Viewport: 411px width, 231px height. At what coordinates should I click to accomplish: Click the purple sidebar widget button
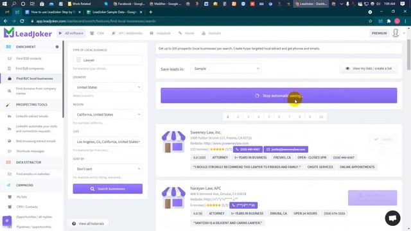[x=7, y=221]
